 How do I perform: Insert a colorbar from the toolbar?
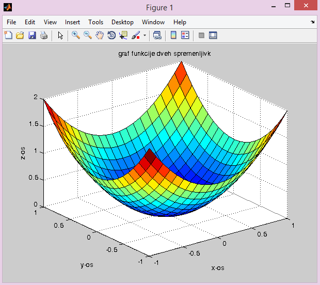click(x=173, y=36)
